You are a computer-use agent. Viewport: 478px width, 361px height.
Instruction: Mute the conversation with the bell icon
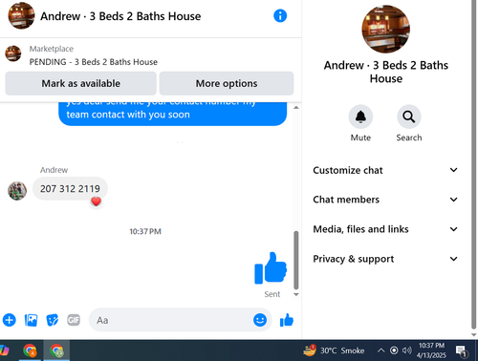point(360,117)
